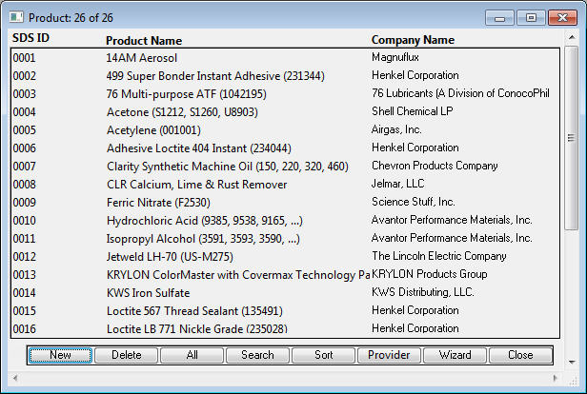This screenshot has width=587, height=394.
Task: Click the SDS ID column header
Action: pos(30,40)
